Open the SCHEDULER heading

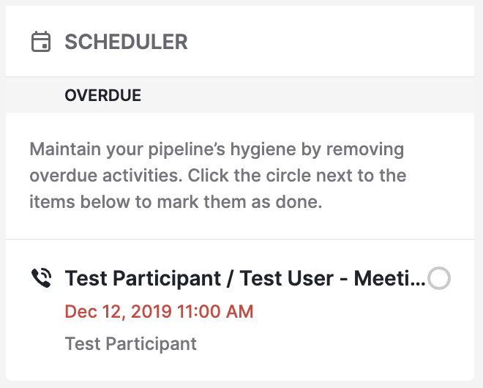[126, 42]
